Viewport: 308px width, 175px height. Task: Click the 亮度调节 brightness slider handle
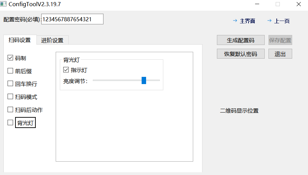(x=144, y=80)
